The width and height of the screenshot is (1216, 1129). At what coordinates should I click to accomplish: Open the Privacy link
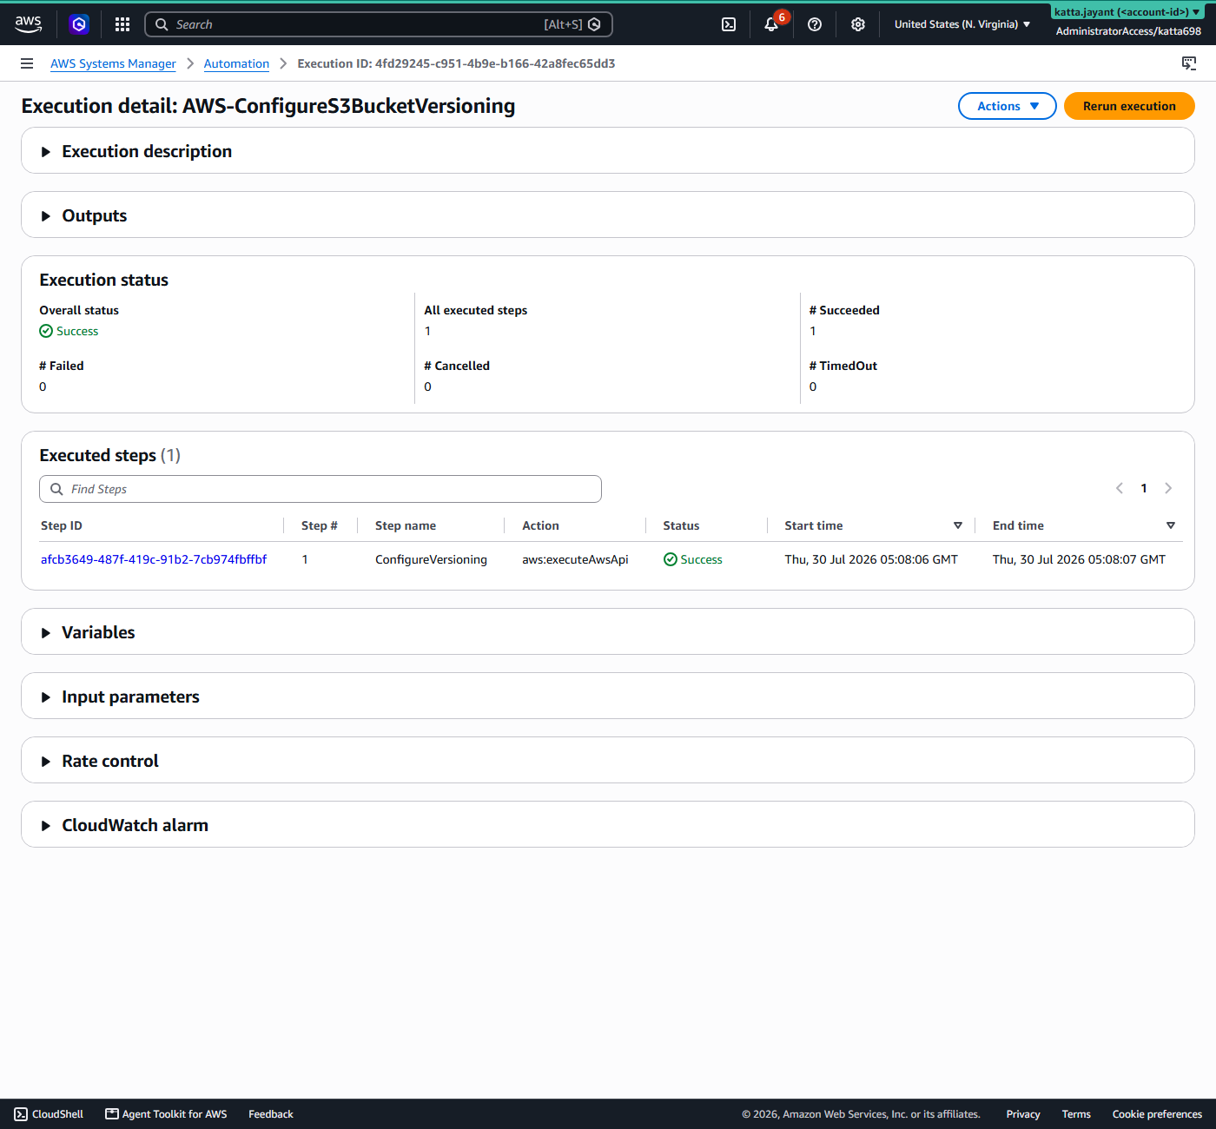click(1023, 1114)
